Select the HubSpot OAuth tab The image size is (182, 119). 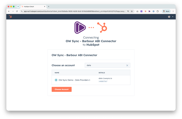tap(33, 7)
